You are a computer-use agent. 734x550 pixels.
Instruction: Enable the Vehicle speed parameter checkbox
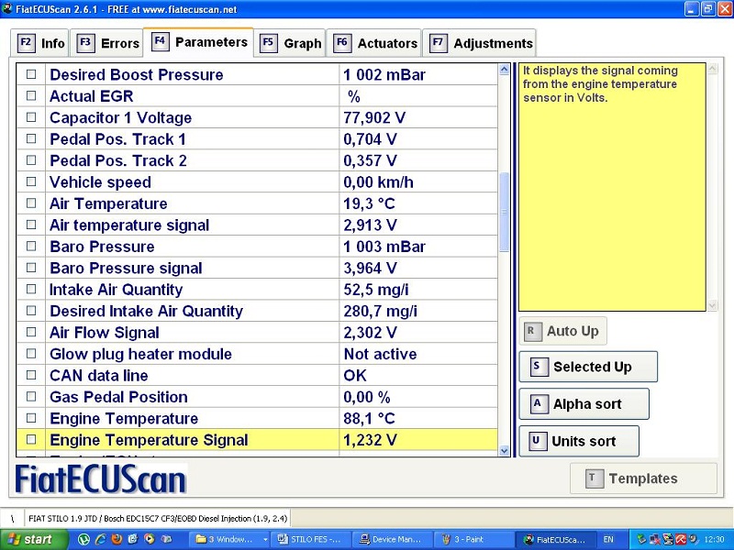tap(31, 182)
